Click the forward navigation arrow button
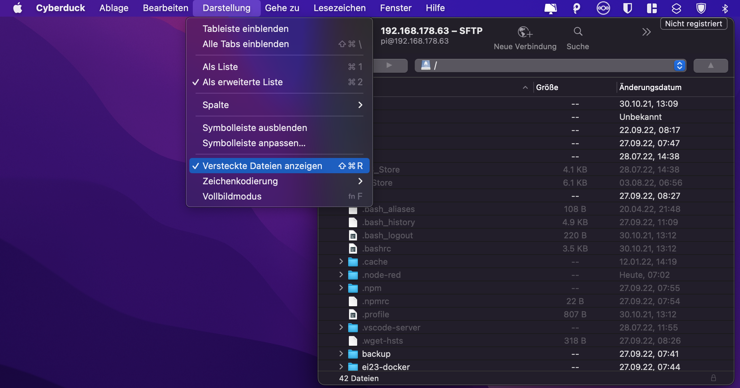Screen dimensions: 740x388 click(x=389, y=65)
